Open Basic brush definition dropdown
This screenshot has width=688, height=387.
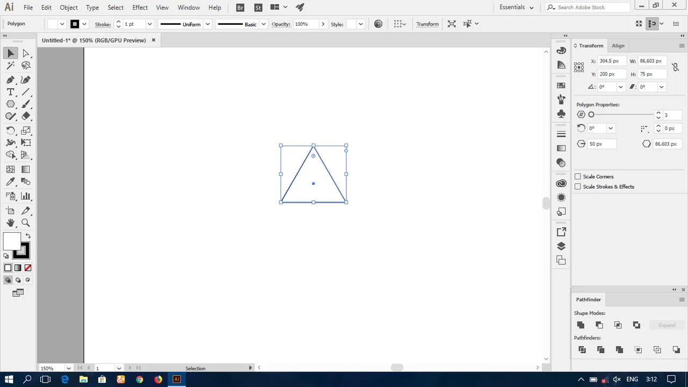pyautogui.click(x=263, y=24)
